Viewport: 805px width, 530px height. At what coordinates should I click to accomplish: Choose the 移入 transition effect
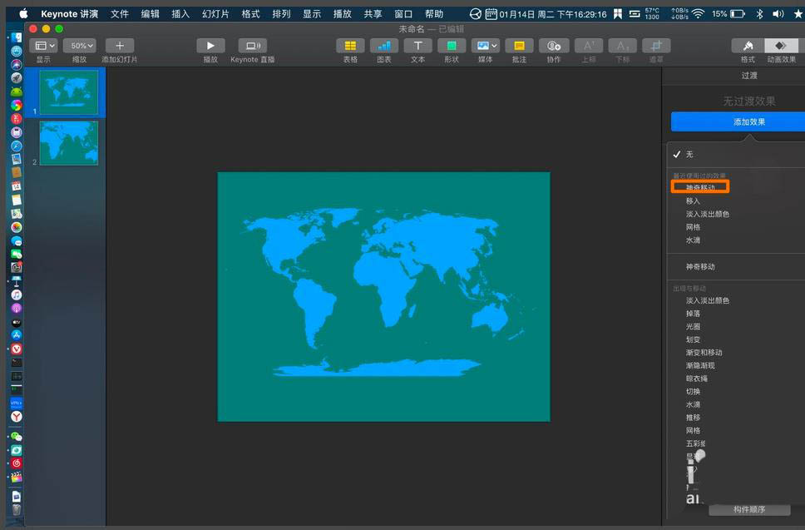coord(693,201)
